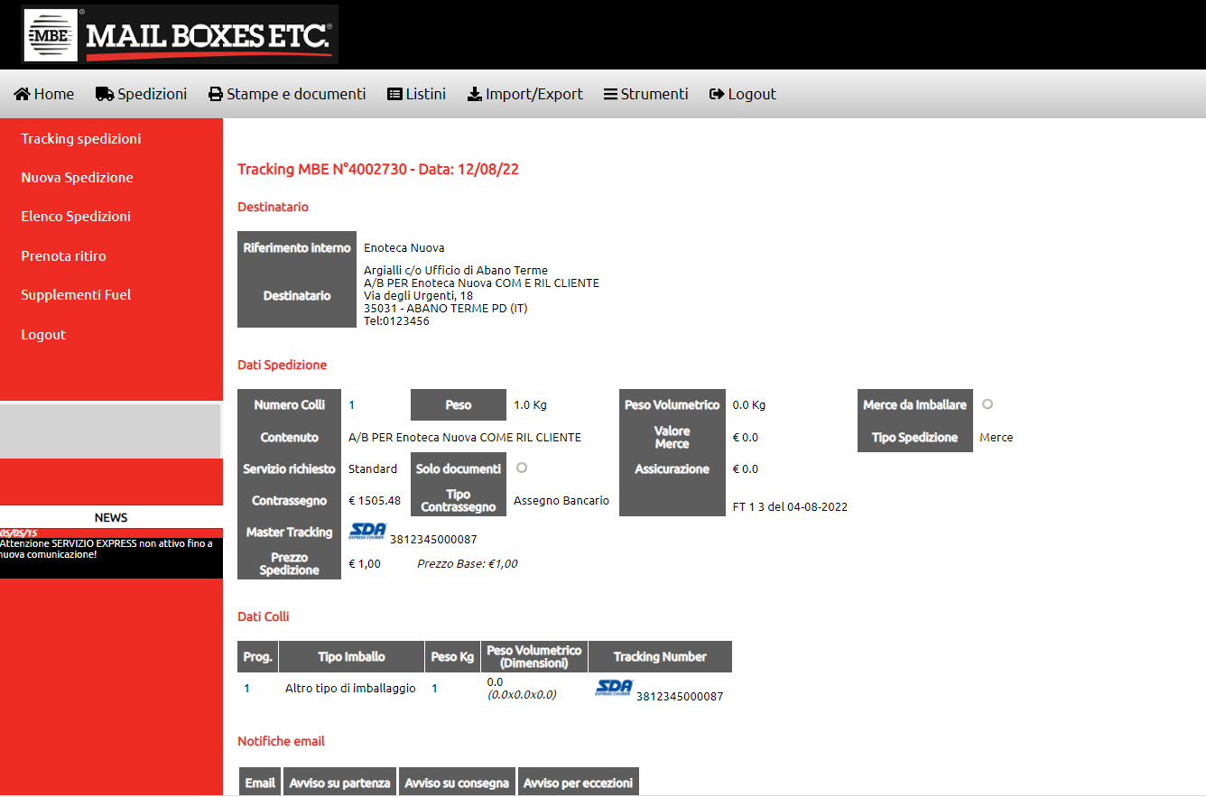Open Elenco Spedizioni in the sidebar
The width and height of the screenshot is (1206, 797).
(76, 217)
